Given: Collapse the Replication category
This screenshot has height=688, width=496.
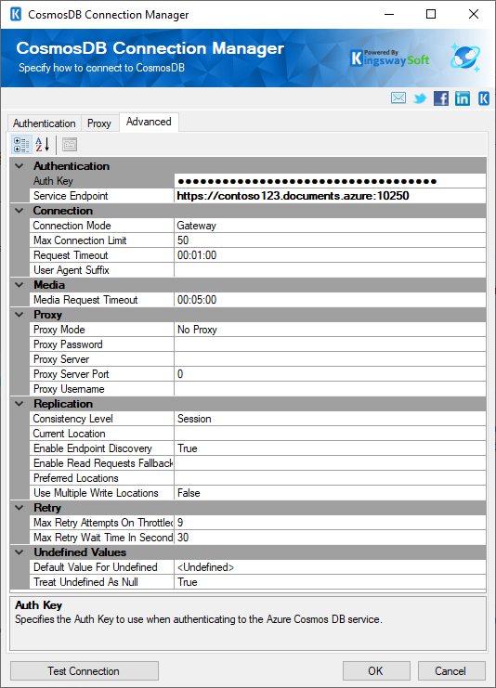Looking at the screenshot, I should point(20,404).
